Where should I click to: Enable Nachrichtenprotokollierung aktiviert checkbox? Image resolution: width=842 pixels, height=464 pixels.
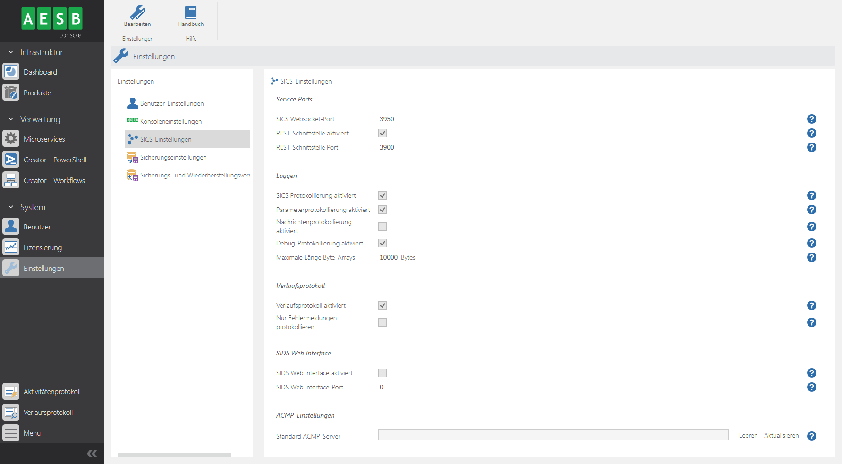[383, 227]
